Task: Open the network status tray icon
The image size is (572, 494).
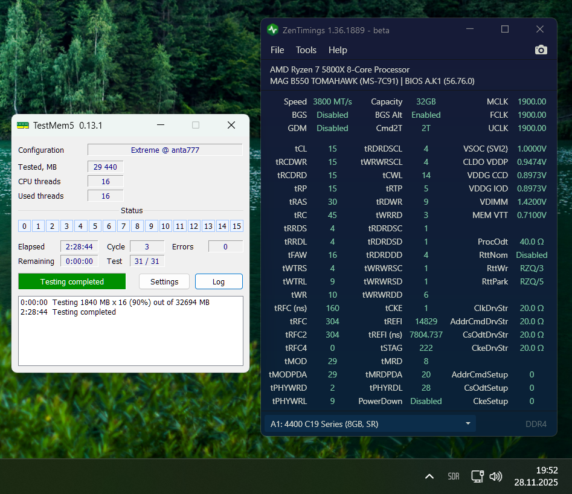Action: click(x=477, y=476)
